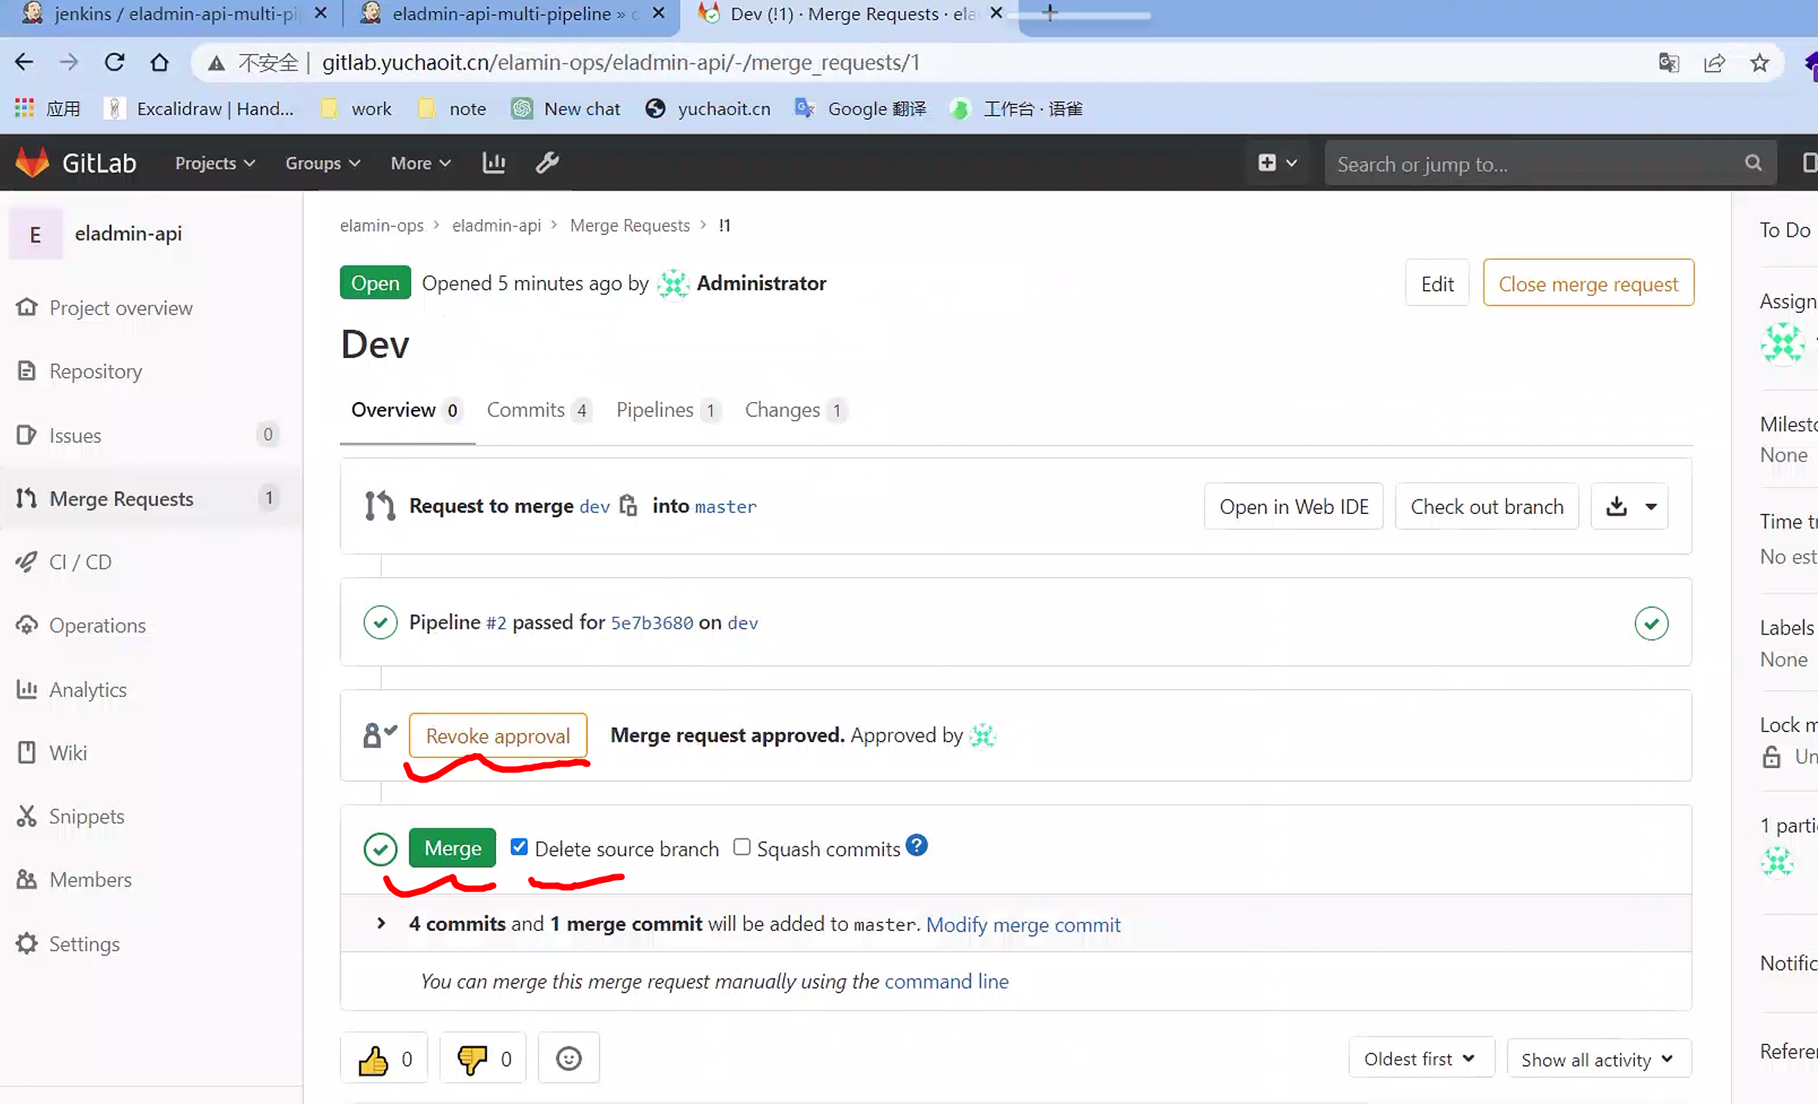Bookmark the page with the star icon
The image size is (1818, 1104).
(x=1759, y=62)
